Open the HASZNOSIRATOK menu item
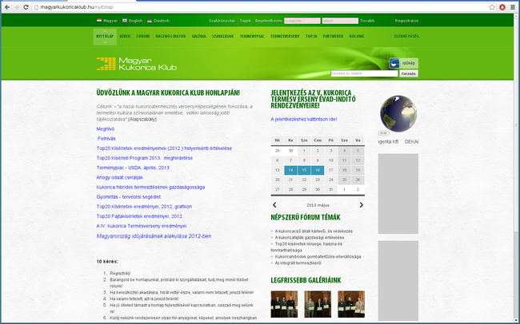This screenshot has width=520, height=324. pyautogui.click(x=170, y=37)
